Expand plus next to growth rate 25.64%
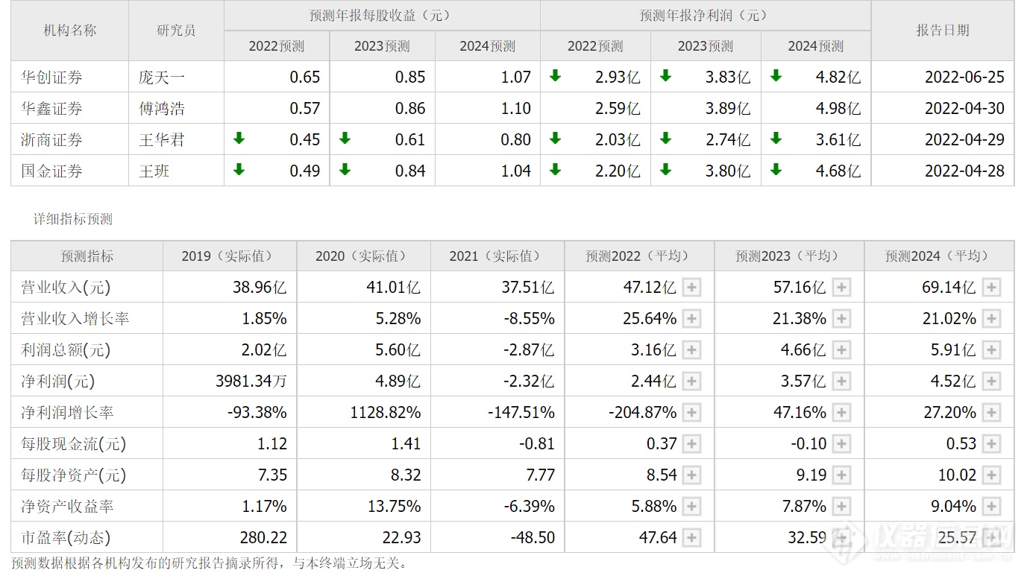 click(692, 319)
